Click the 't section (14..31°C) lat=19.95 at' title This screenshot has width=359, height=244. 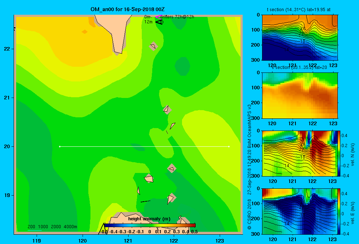pyautogui.click(x=299, y=10)
